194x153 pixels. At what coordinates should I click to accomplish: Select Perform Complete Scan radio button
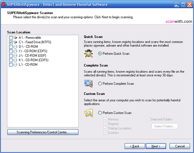tap(100, 84)
